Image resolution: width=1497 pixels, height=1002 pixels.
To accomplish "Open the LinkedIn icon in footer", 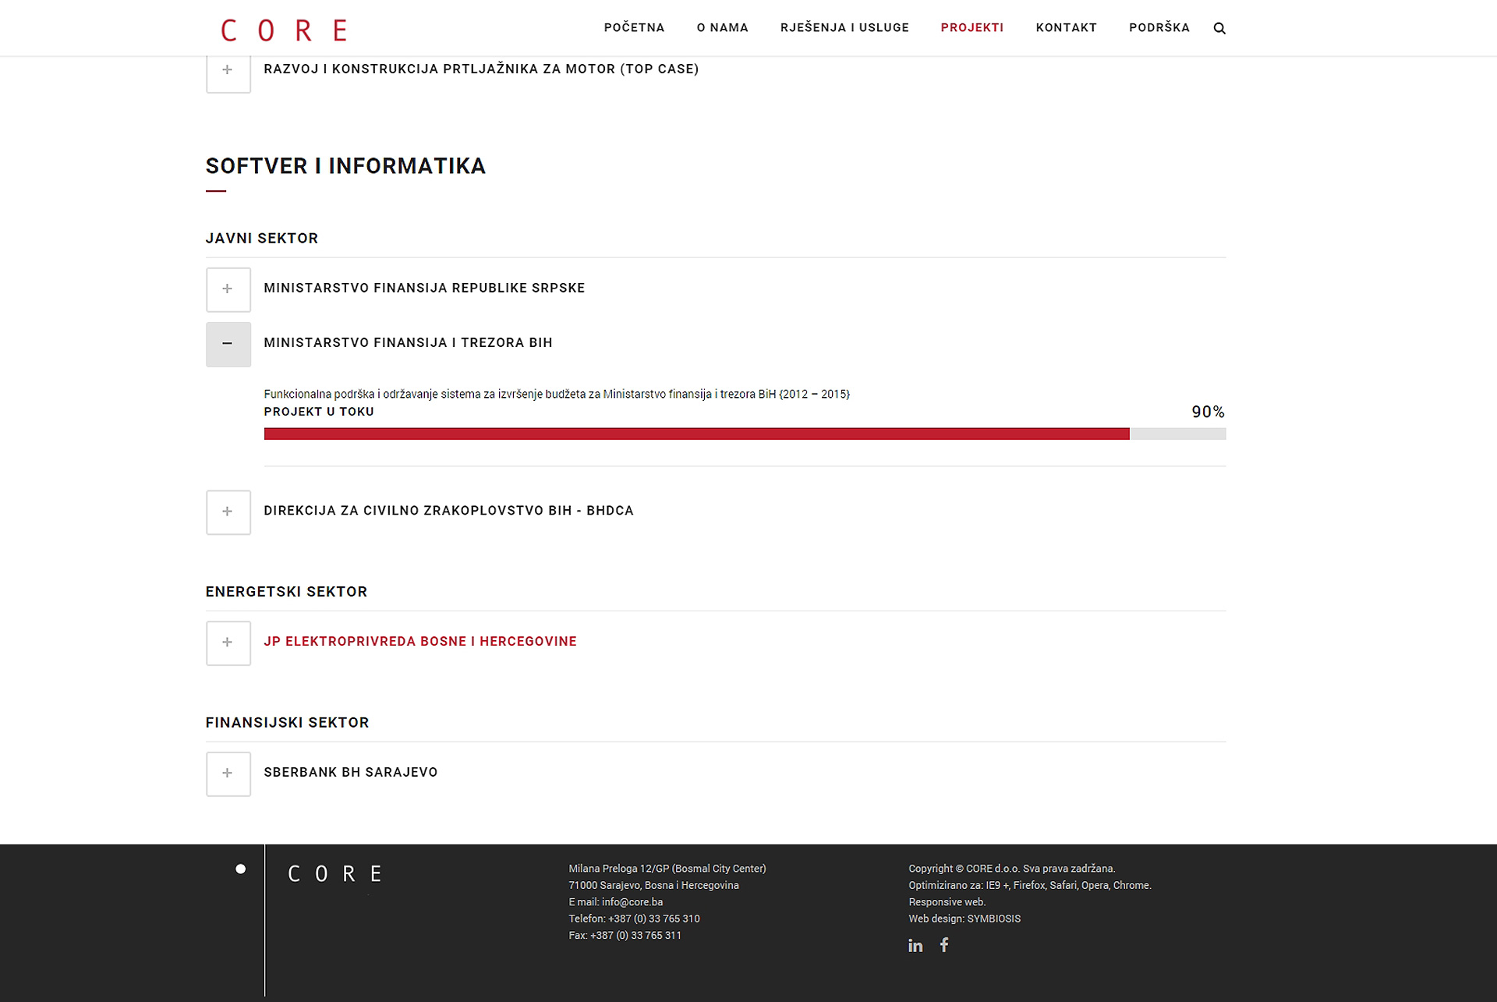I will click(915, 945).
